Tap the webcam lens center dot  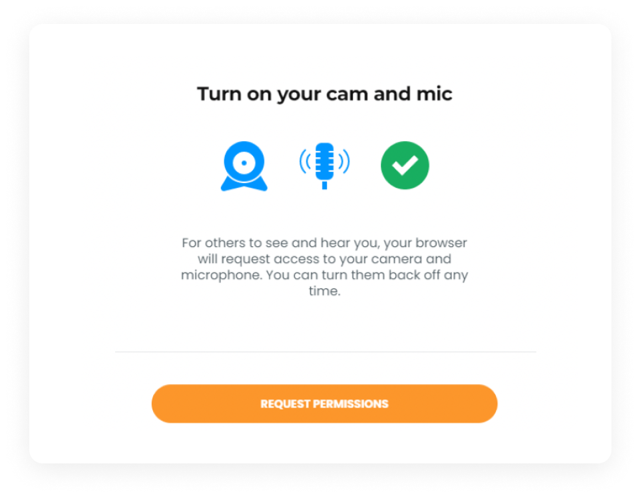click(x=244, y=162)
